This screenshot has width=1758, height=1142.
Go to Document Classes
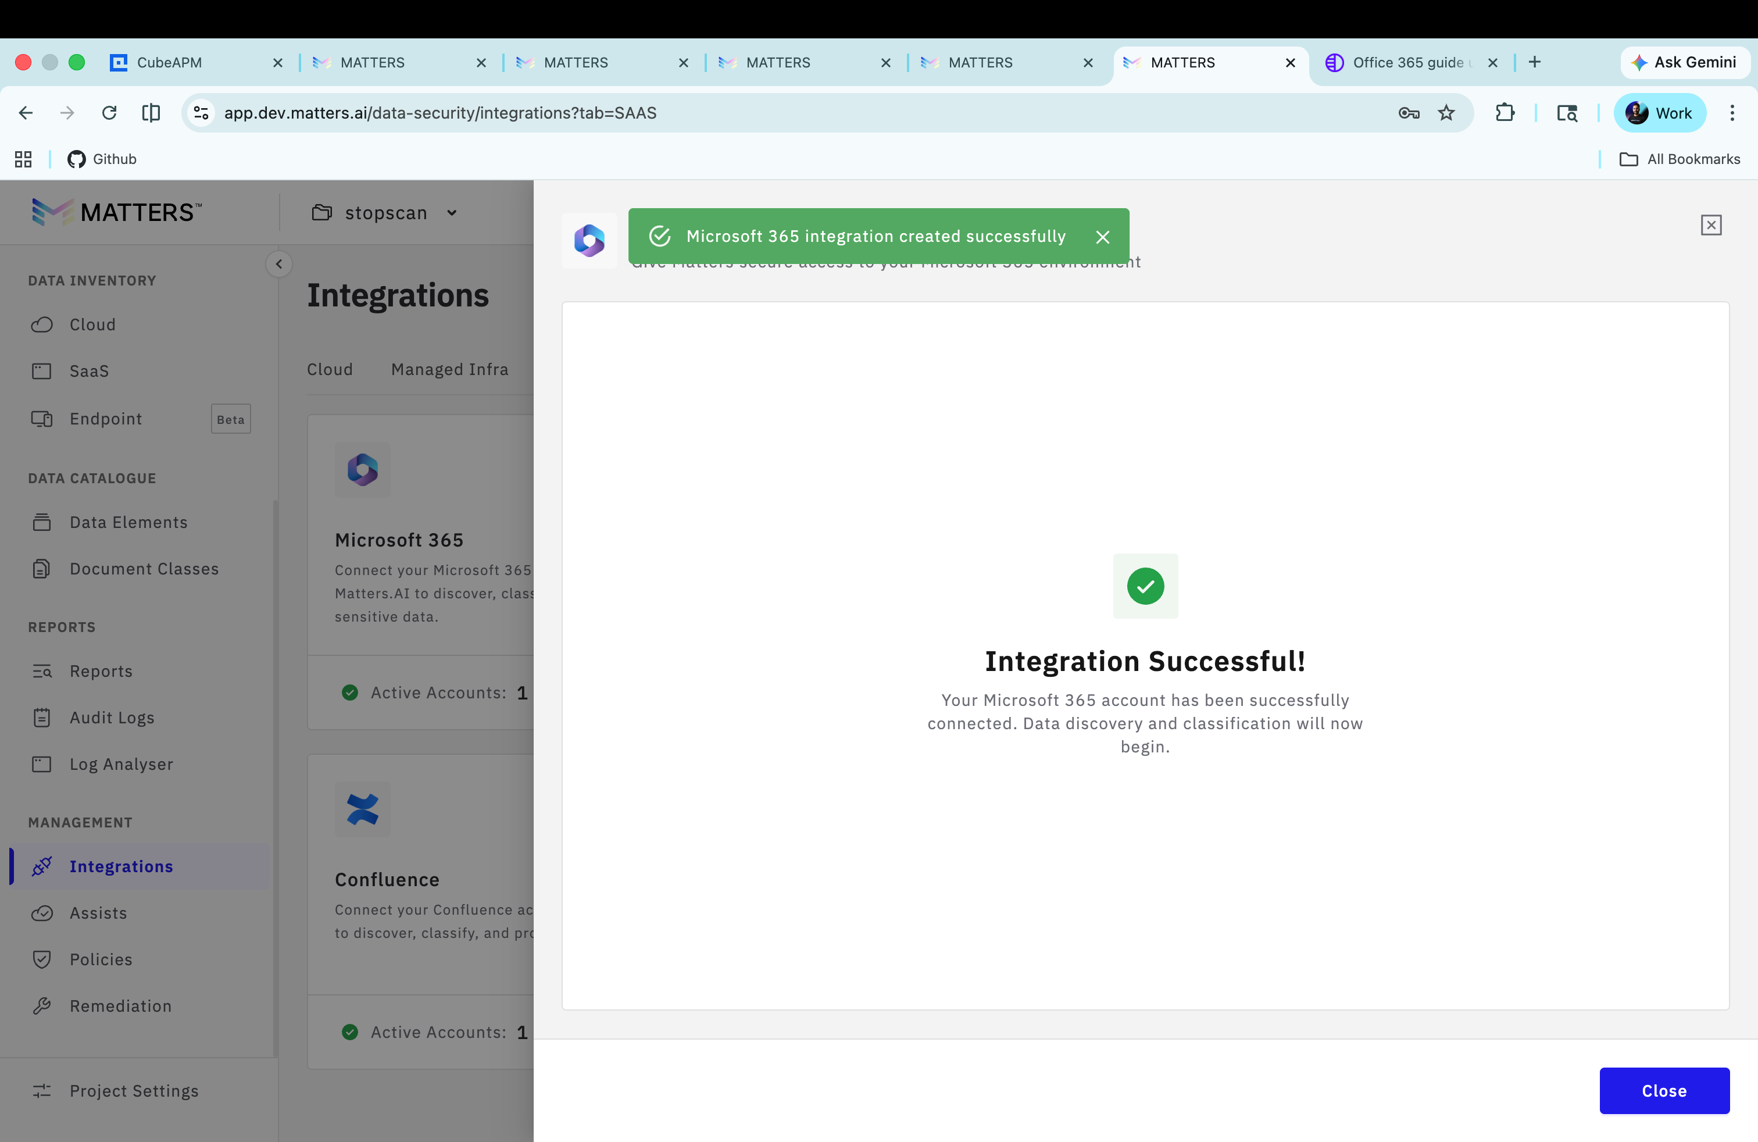point(144,569)
